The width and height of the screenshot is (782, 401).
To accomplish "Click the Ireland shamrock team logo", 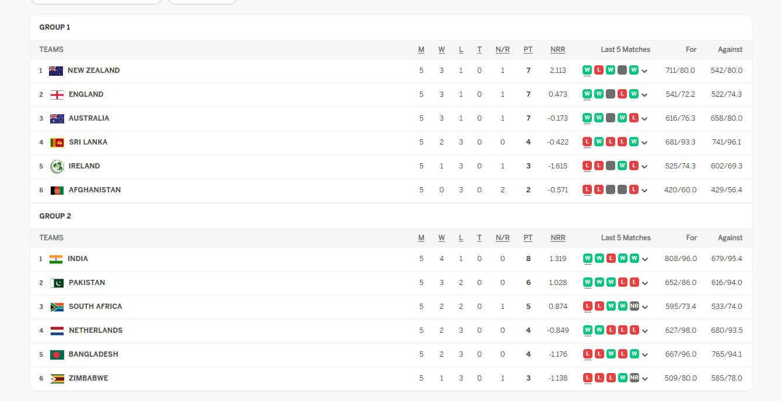I will tap(57, 166).
